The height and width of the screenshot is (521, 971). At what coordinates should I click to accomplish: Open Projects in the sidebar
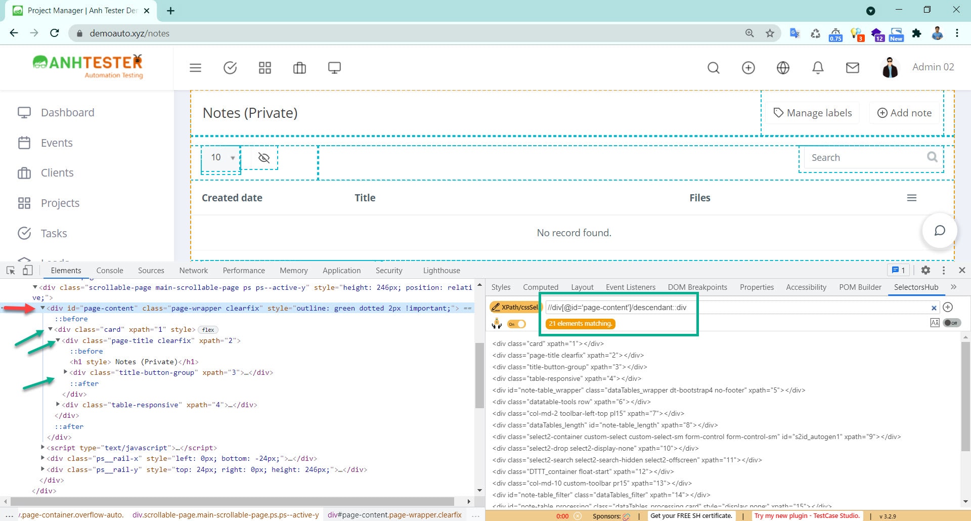49,203
